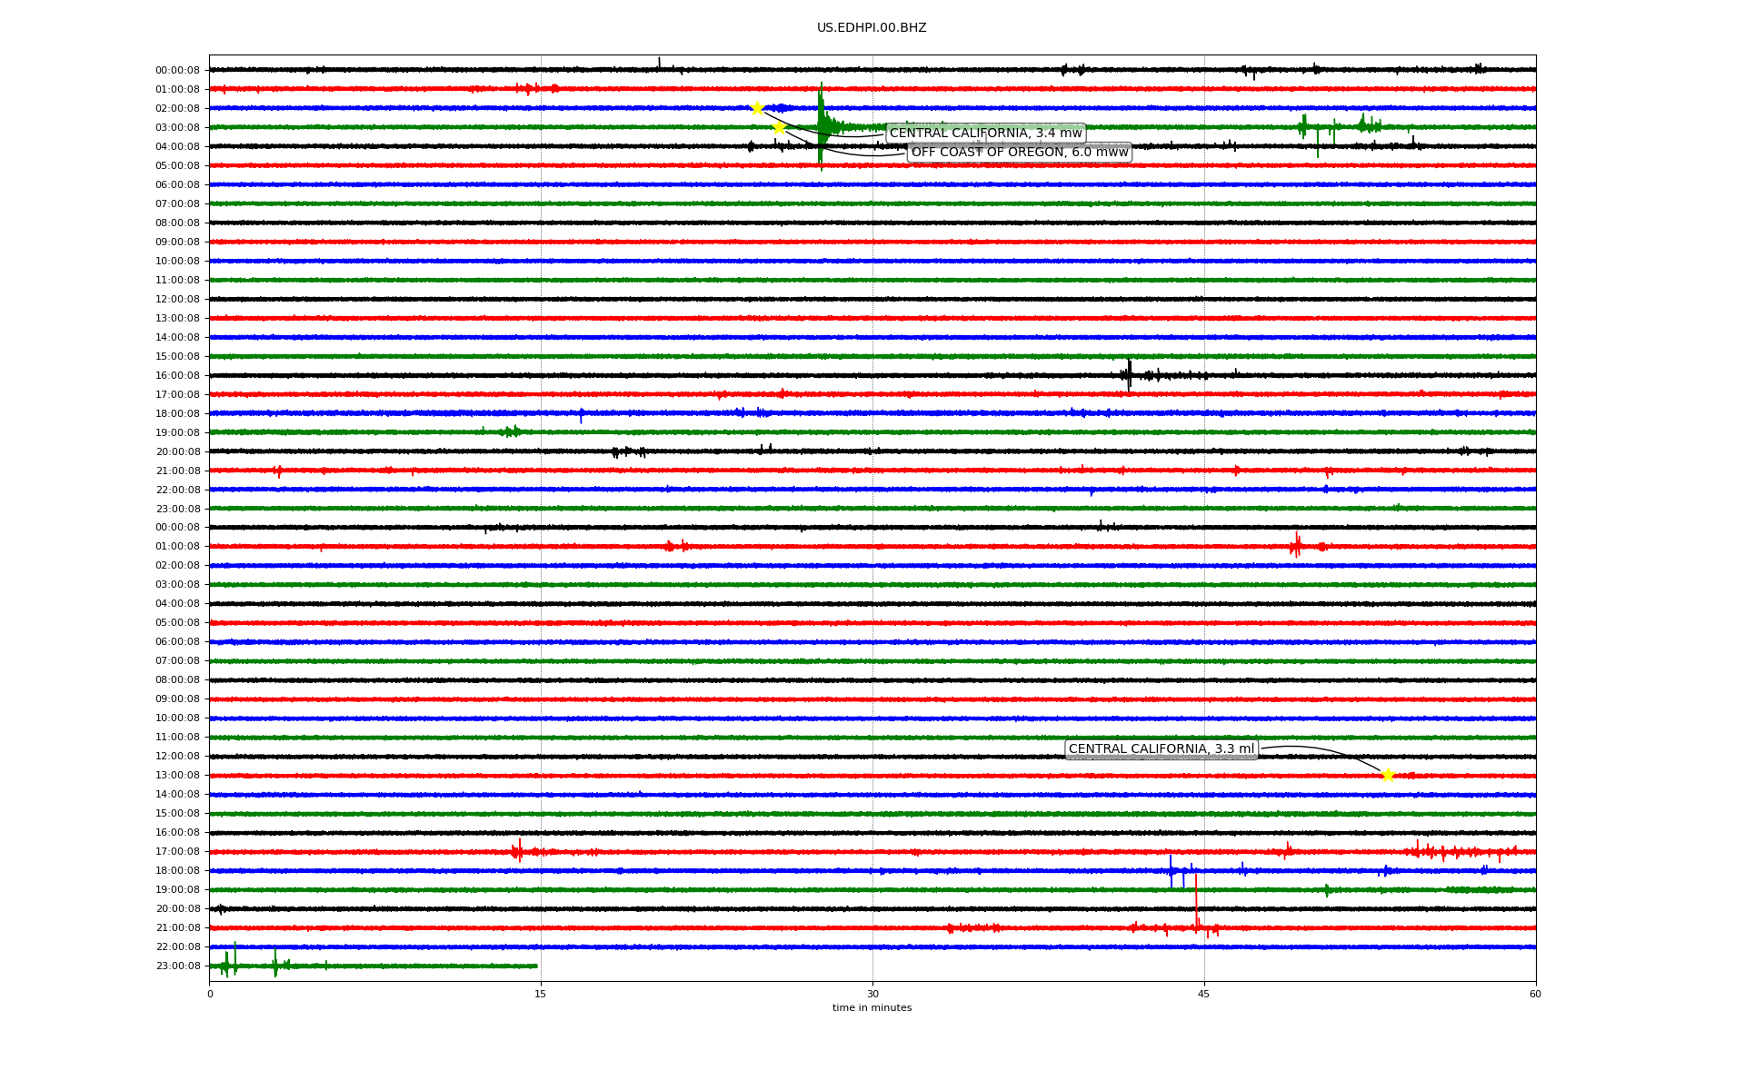Click the x-axis tick label 30

(872, 994)
